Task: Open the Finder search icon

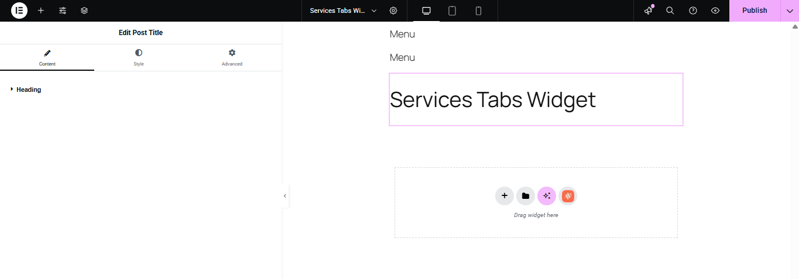Action: pos(670,11)
